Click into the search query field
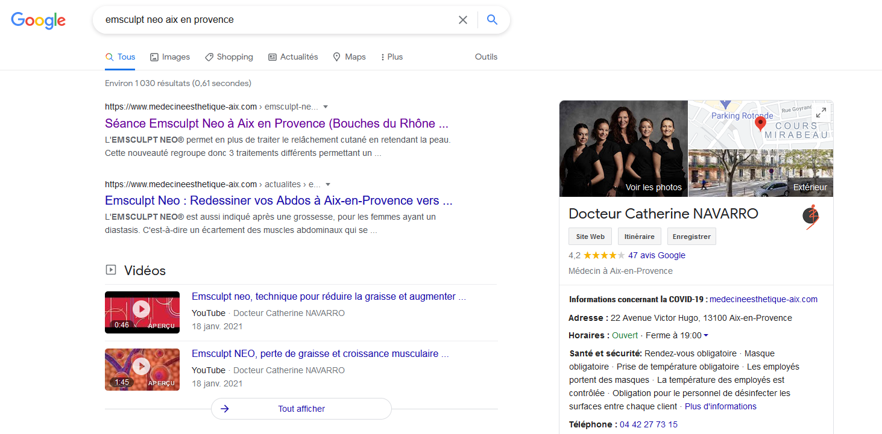882x434 pixels. tap(277, 20)
